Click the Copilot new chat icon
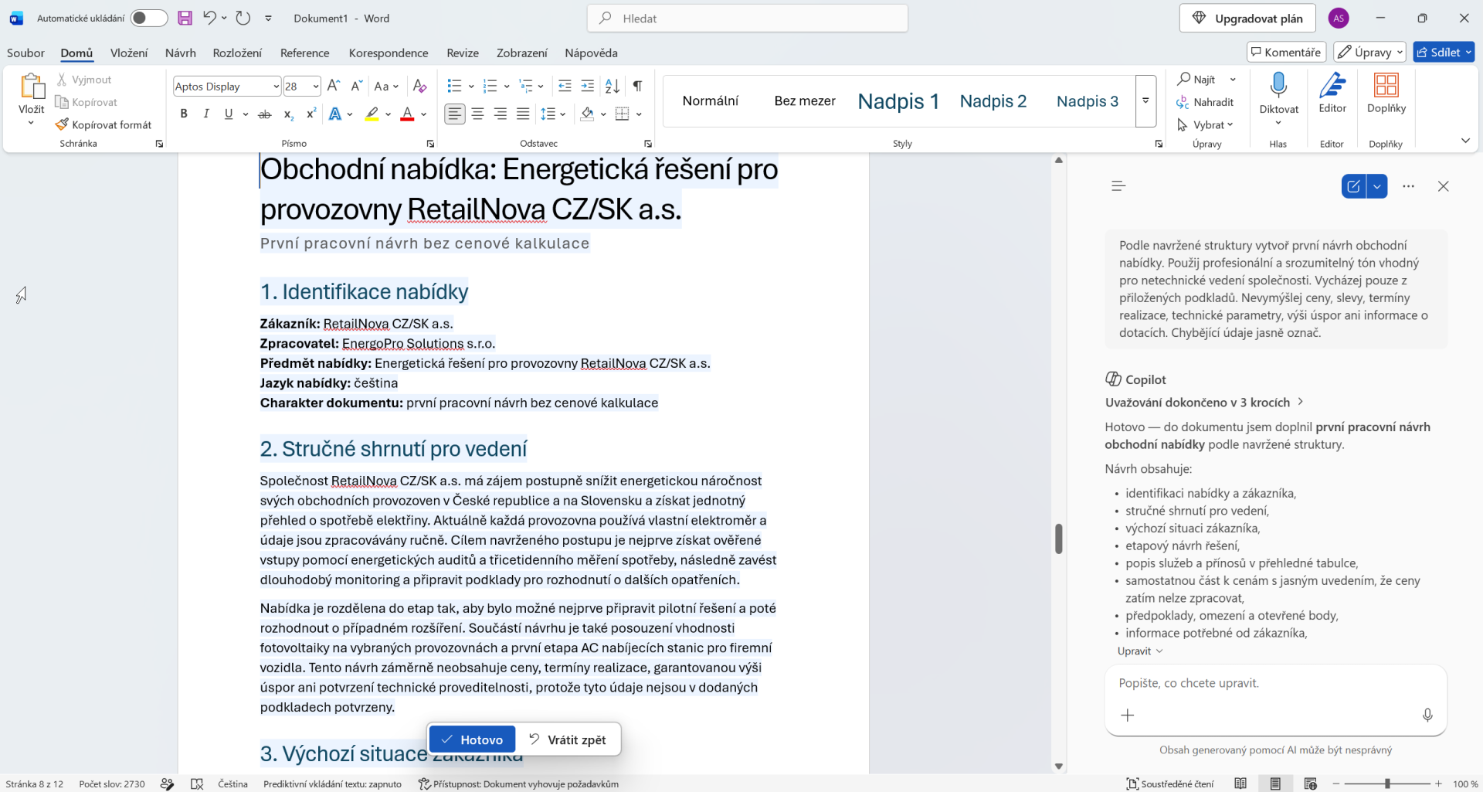 click(x=1354, y=186)
